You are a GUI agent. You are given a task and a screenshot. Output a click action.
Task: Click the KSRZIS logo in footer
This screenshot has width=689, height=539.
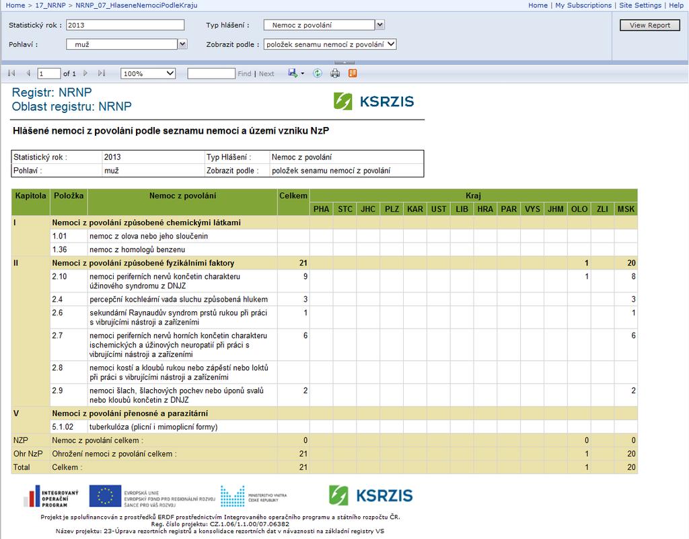coord(371,495)
